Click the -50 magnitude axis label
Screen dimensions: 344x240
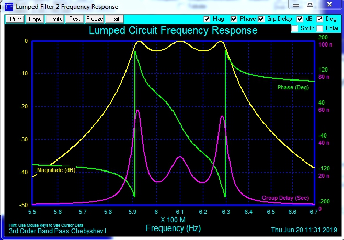[24, 205]
